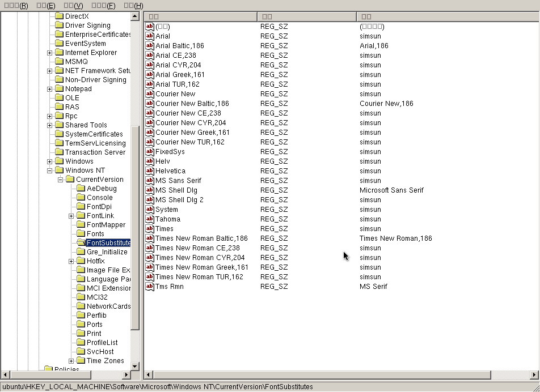Select the MS Shell Dlg 2 value
This screenshot has height=392, width=540.
pos(179,200)
